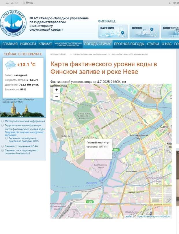179x234 pixels.
Task: Open the Прогноз погоды menu item
Action: [129, 44]
